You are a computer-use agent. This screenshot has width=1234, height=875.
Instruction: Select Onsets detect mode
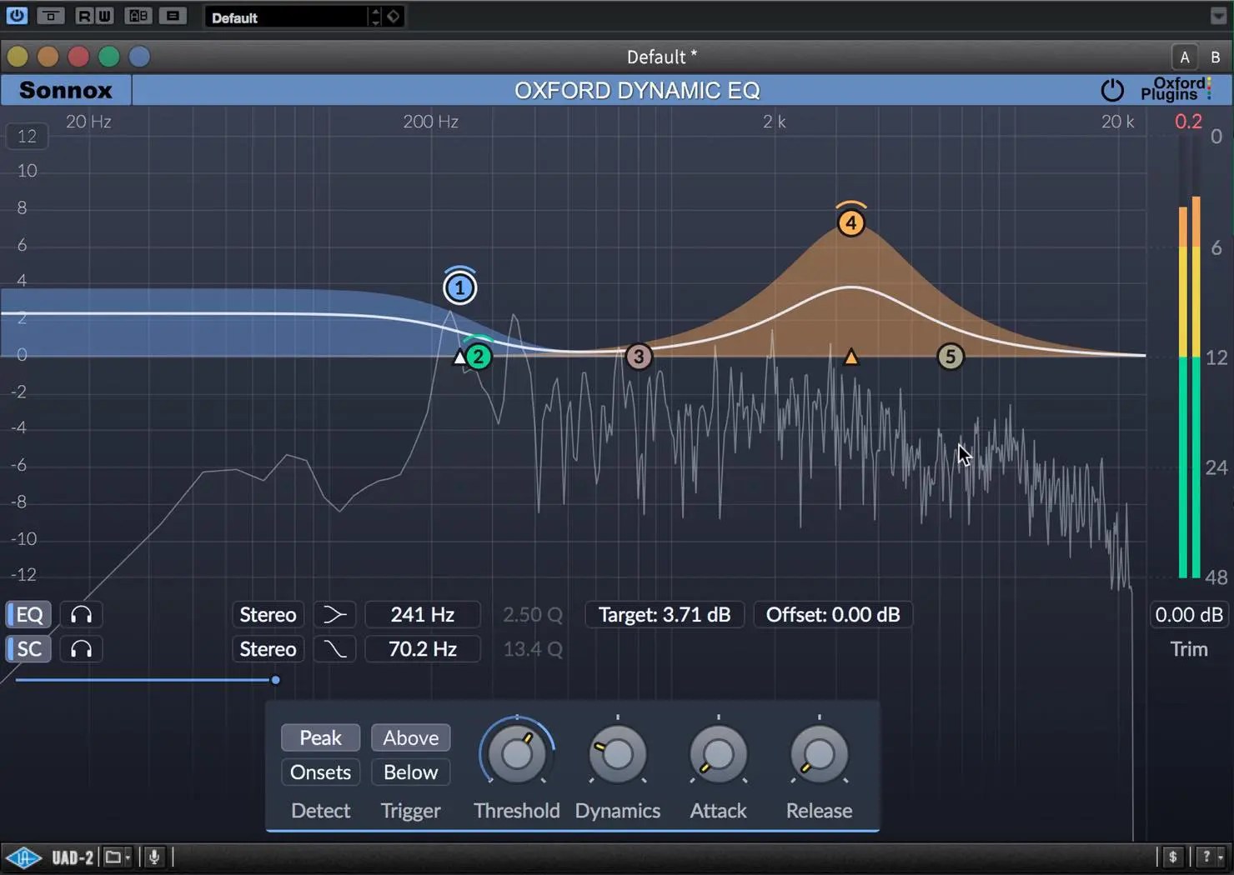(x=321, y=772)
